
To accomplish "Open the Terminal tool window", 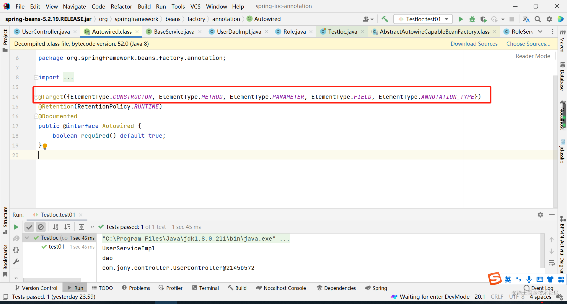I will click(206, 288).
